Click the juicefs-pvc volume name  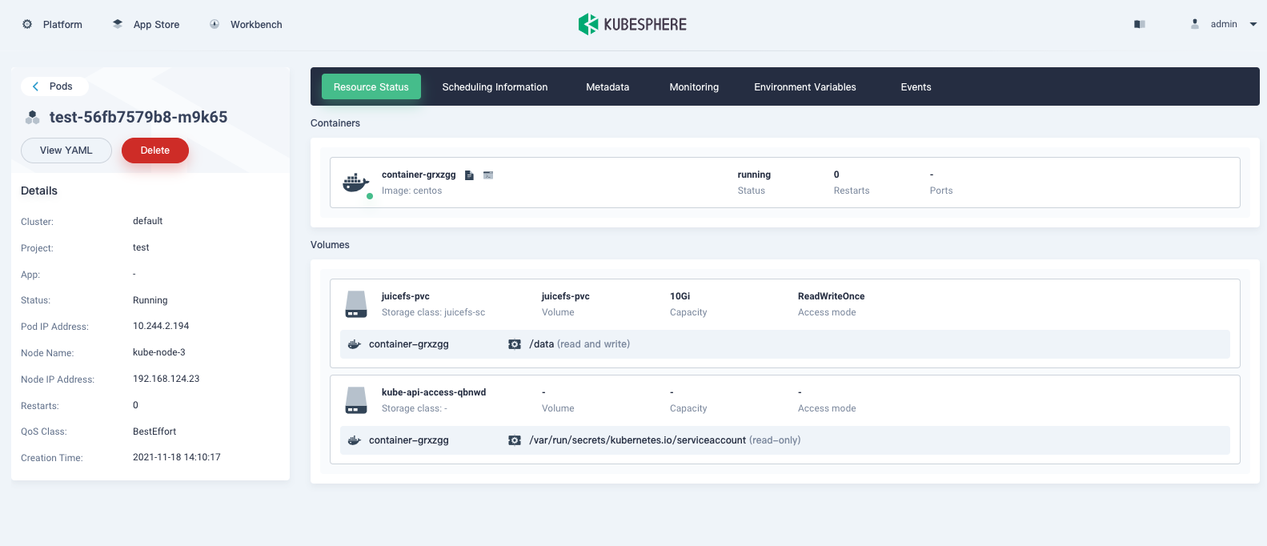[406, 296]
